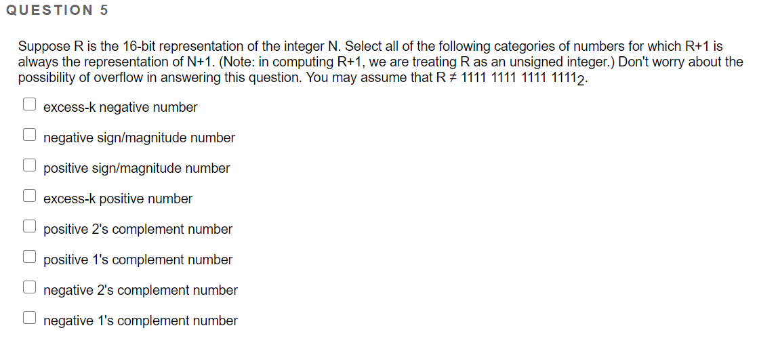Check the excess-k negative number checkbox
The width and height of the screenshot is (778, 349).
29,104
